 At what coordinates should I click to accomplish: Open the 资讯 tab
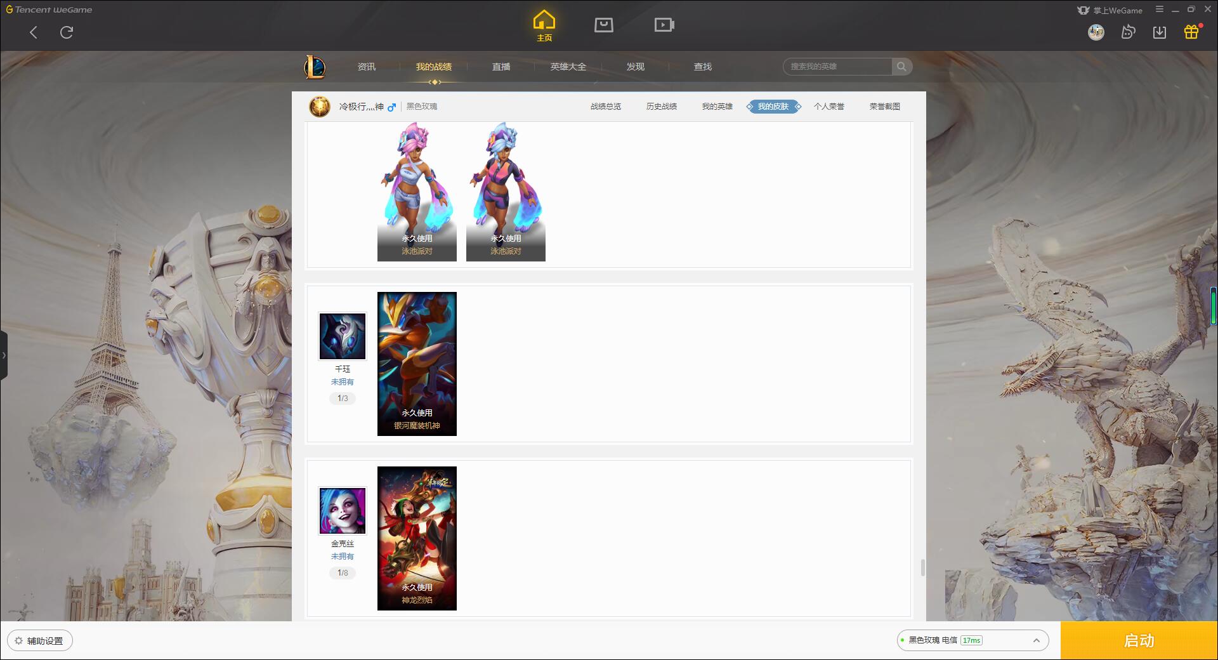point(367,67)
